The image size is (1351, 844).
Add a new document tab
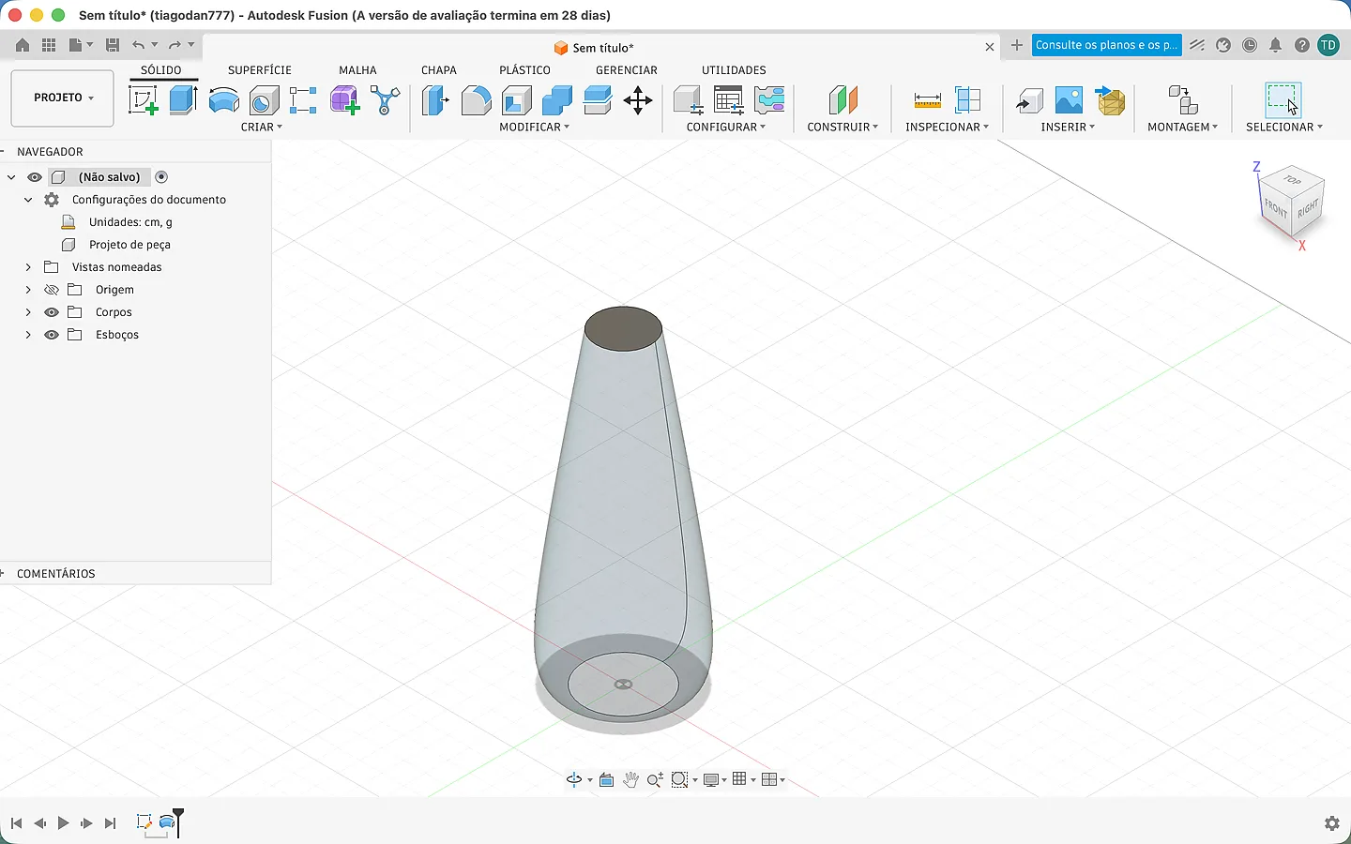click(x=1017, y=45)
